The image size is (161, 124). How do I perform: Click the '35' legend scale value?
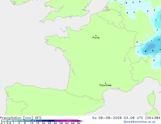click(x=61, y=123)
